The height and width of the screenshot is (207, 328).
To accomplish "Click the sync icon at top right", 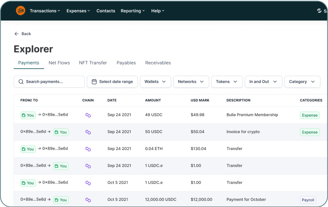I will point(319,11).
